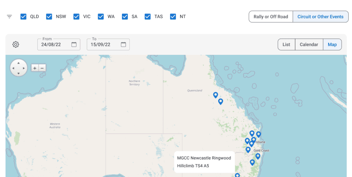352x177 pixels.
Task: Pan the map down using the arrow
Action: (19, 74)
